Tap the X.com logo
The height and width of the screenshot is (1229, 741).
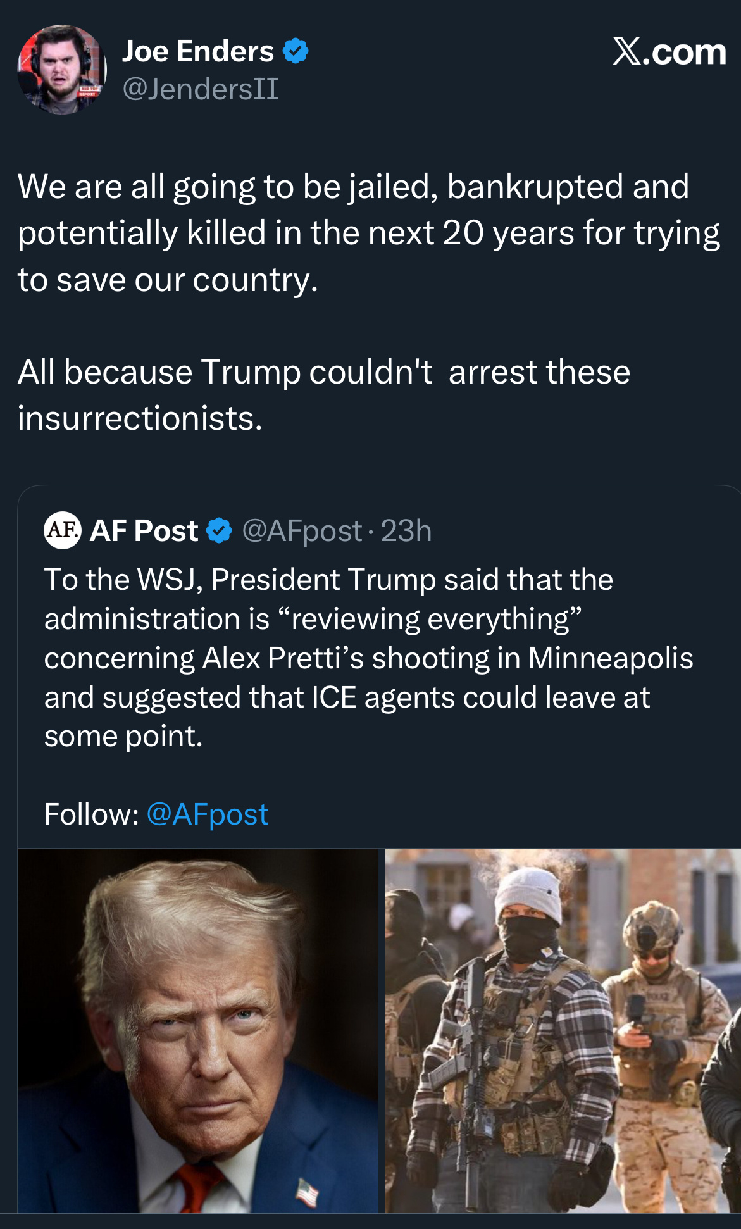669,52
